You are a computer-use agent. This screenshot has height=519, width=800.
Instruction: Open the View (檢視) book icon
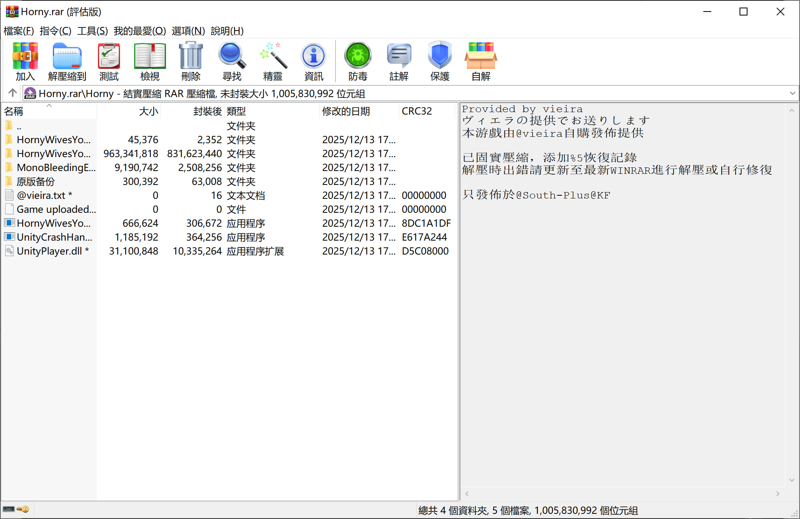coord(150,61)
